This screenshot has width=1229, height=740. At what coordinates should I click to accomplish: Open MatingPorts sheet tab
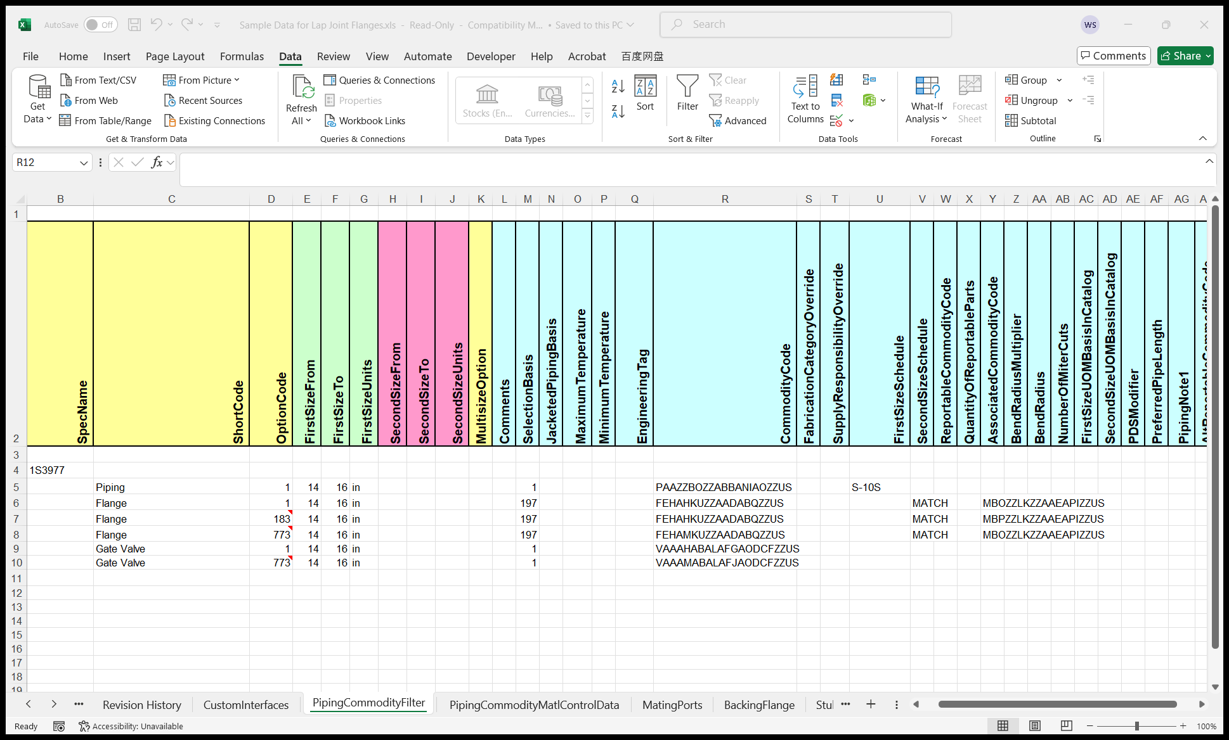click(x=672, y=705)
